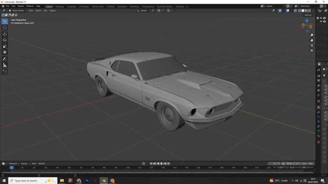Viewport: 328px width, 184px height.
Task: Open the Object Mode dropdown
Action: click(x=17, y=11)
